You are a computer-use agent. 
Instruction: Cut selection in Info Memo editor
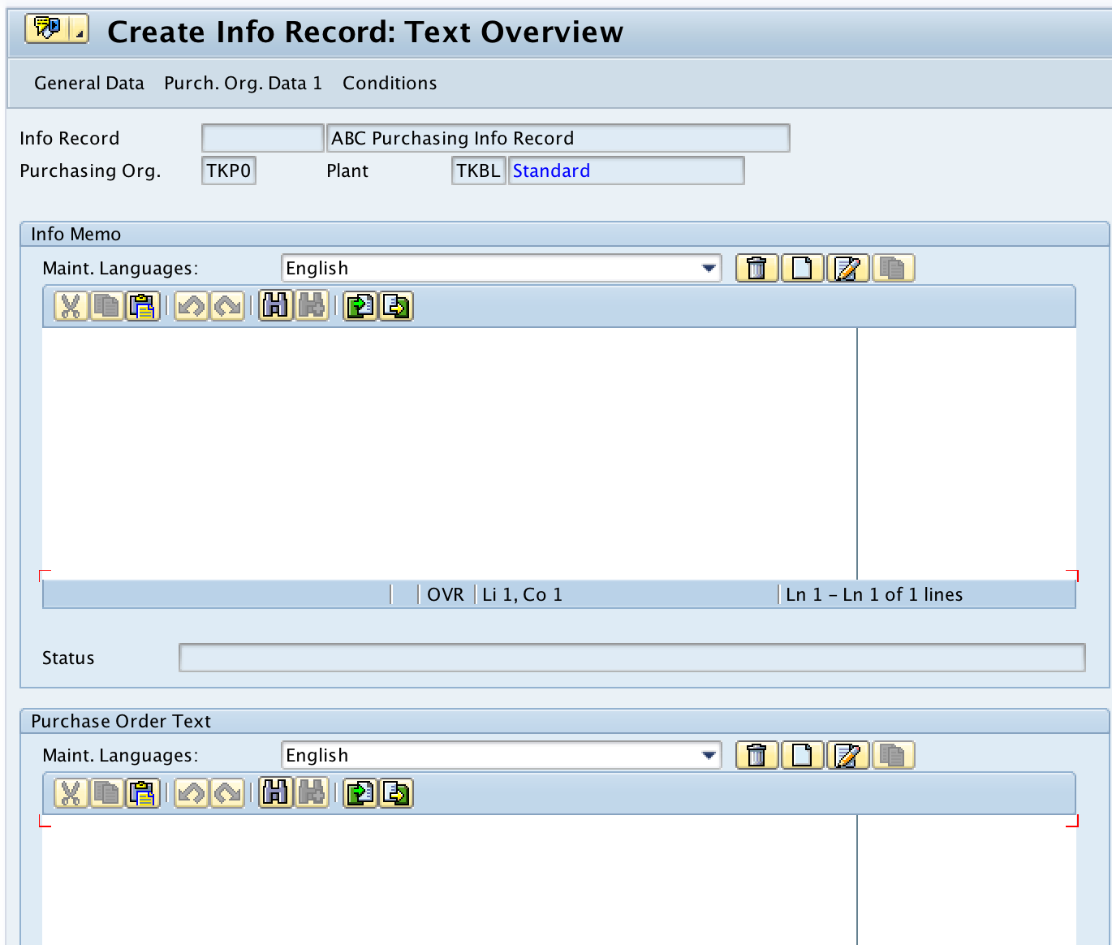pyautogui.click(x=71, y=306)
